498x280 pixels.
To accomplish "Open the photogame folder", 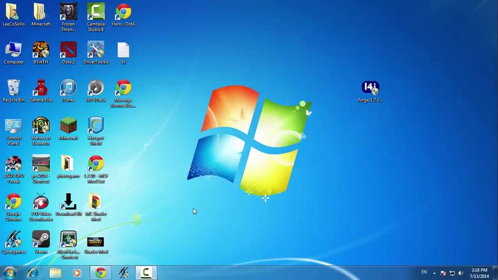I will tap(68, 167).
